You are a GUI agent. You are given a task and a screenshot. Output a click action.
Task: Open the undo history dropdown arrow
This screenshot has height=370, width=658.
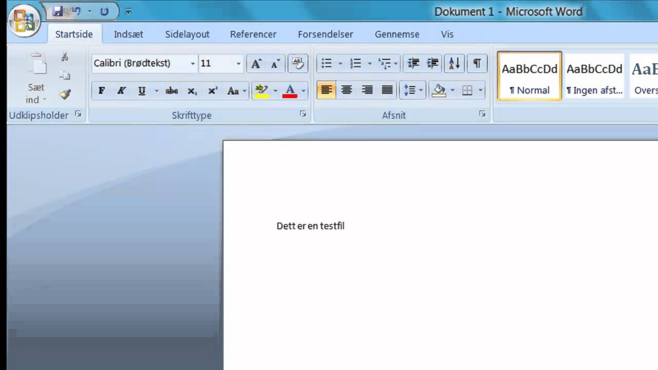[x=89, y=11]
